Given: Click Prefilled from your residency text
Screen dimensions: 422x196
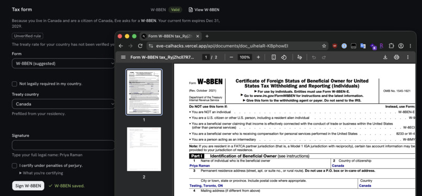Looking at the screenshot, I should point(39,114).
